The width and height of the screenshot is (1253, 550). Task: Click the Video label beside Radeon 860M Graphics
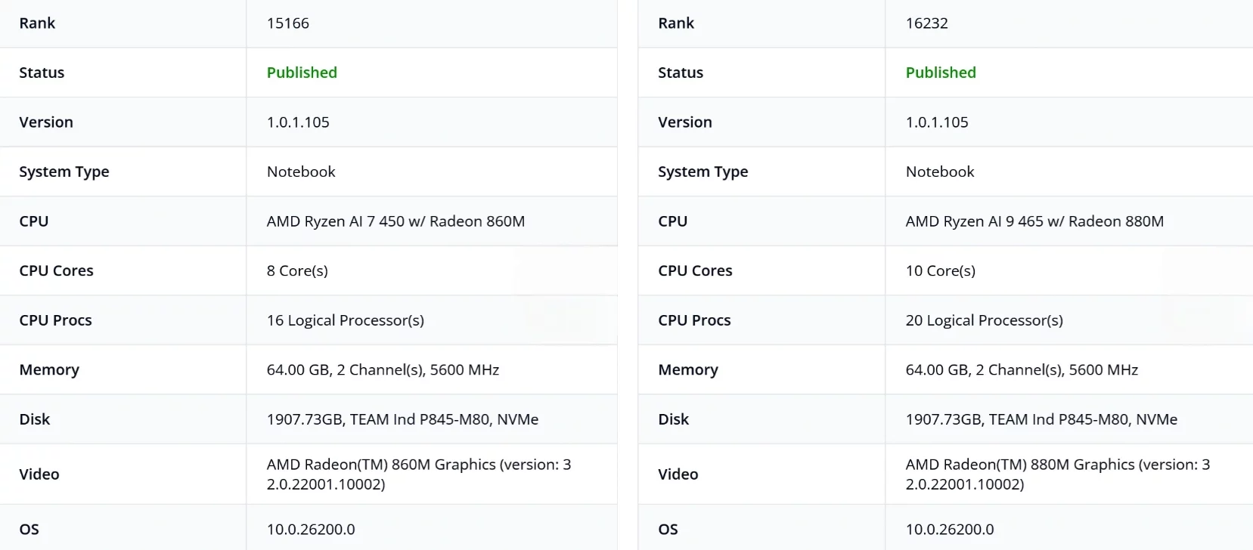pyautogui.click(x=39, y=474)
